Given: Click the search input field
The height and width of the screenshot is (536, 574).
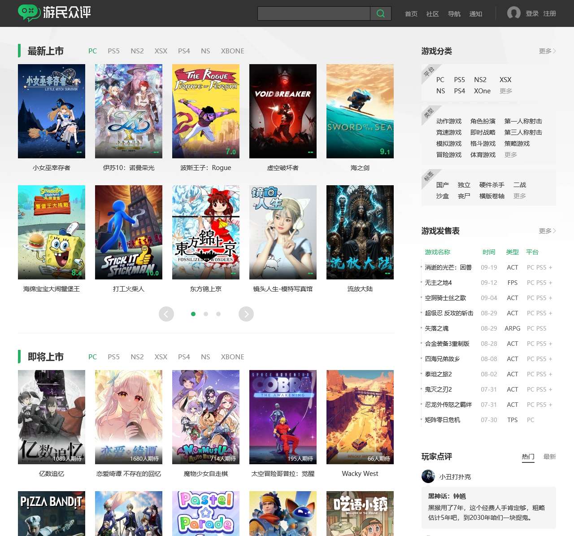Looking at the screenshot, I should tap(314, 13).
